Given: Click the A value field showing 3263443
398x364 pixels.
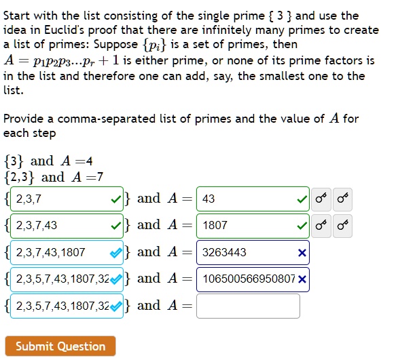Looking at the screenshot, I should pos(253,253).
